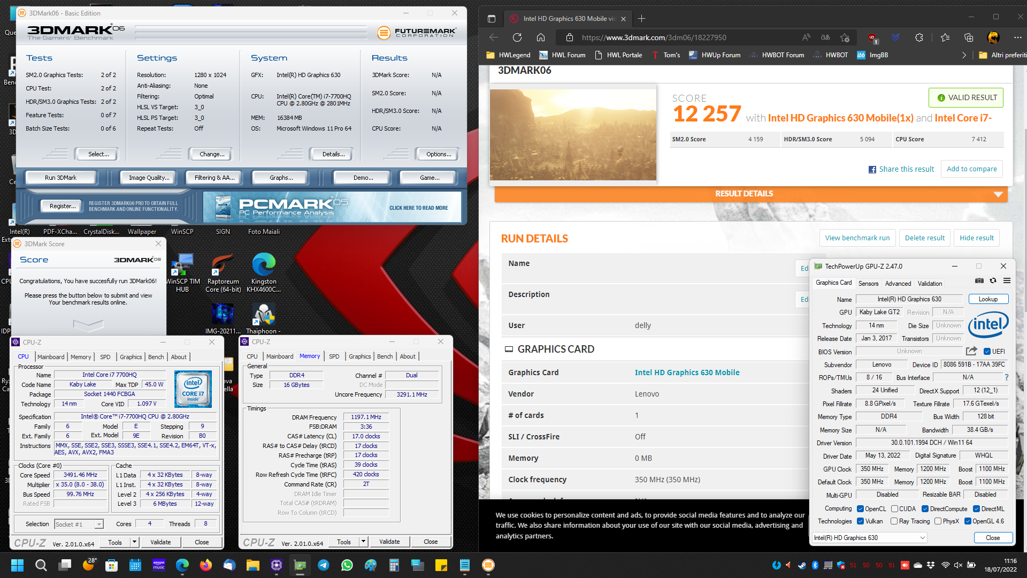Add this page to favorites star icon
1027x578 pixels.
click(845, 37)
